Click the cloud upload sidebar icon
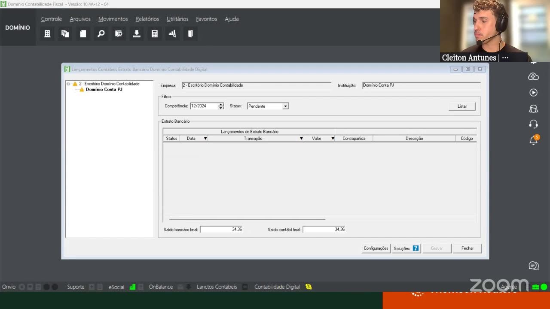 pyautogui.click(x=533, y=76)
